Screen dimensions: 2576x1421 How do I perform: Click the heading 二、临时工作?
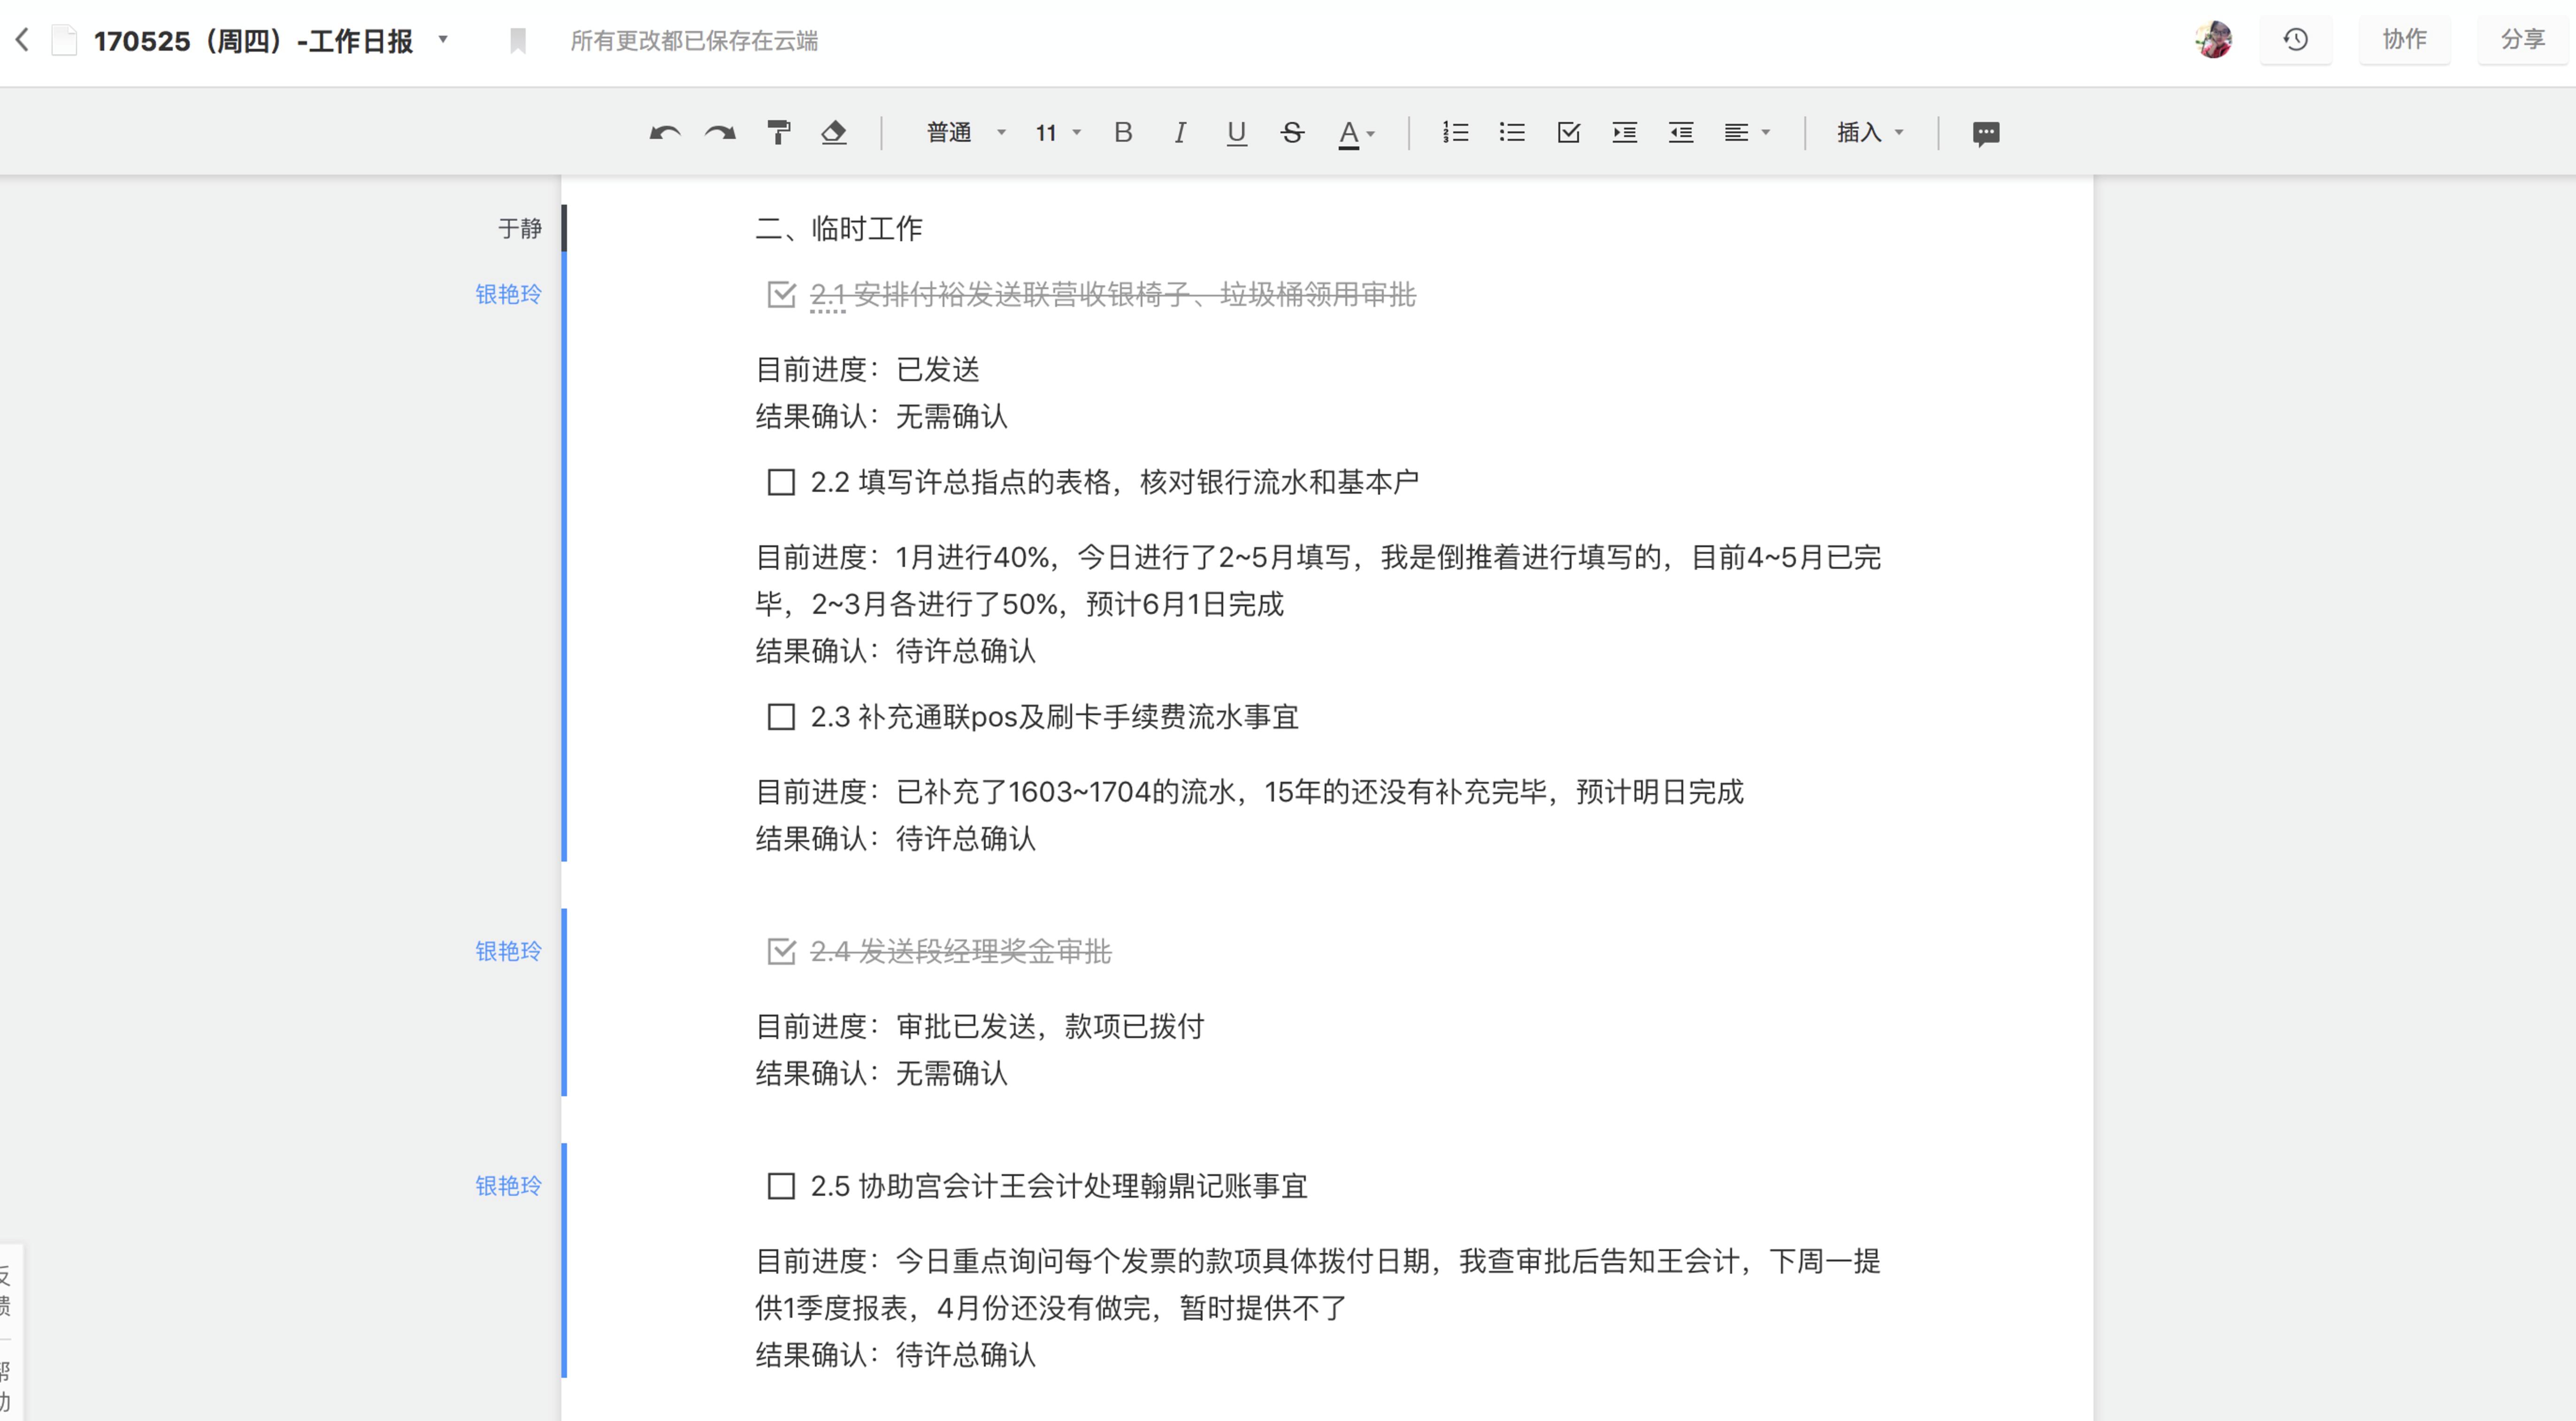pos(838,228)
